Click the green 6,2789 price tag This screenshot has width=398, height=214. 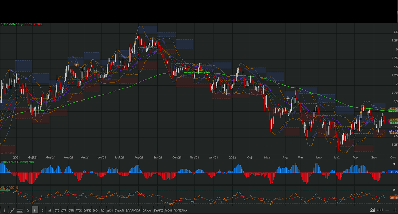point(393,111)
